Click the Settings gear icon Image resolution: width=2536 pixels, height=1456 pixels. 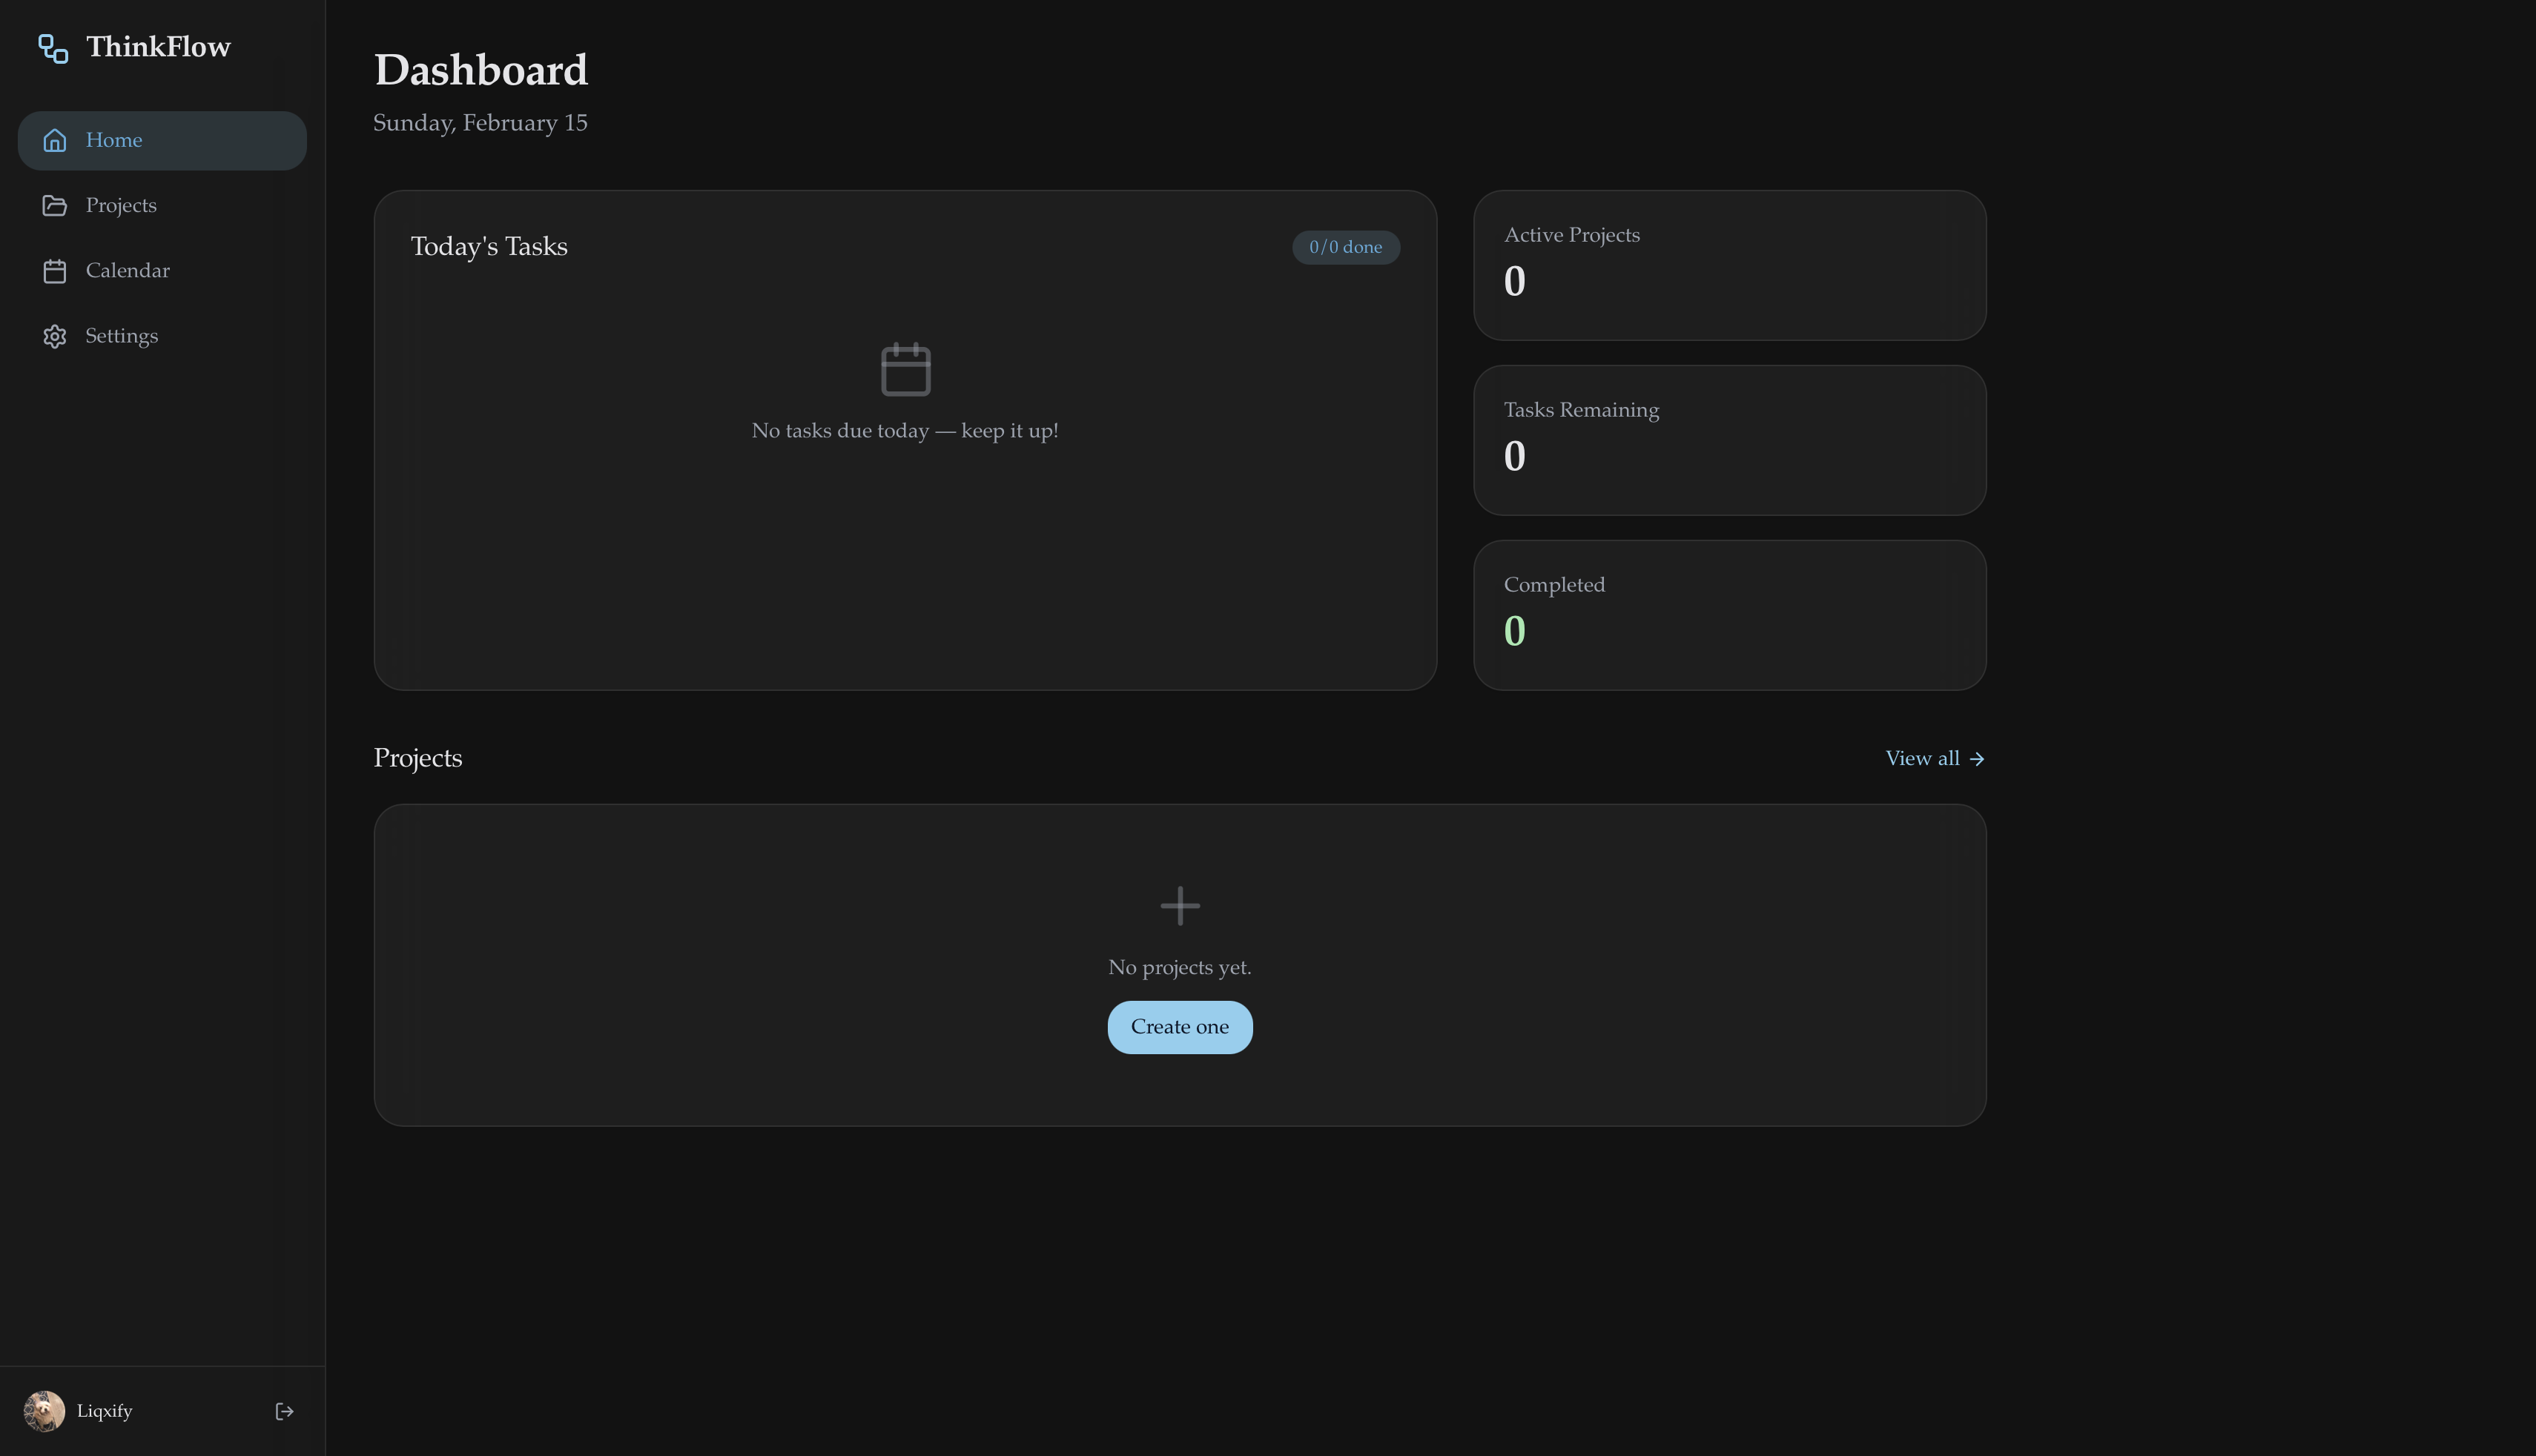pyautogui.click(x=55, y=337)
